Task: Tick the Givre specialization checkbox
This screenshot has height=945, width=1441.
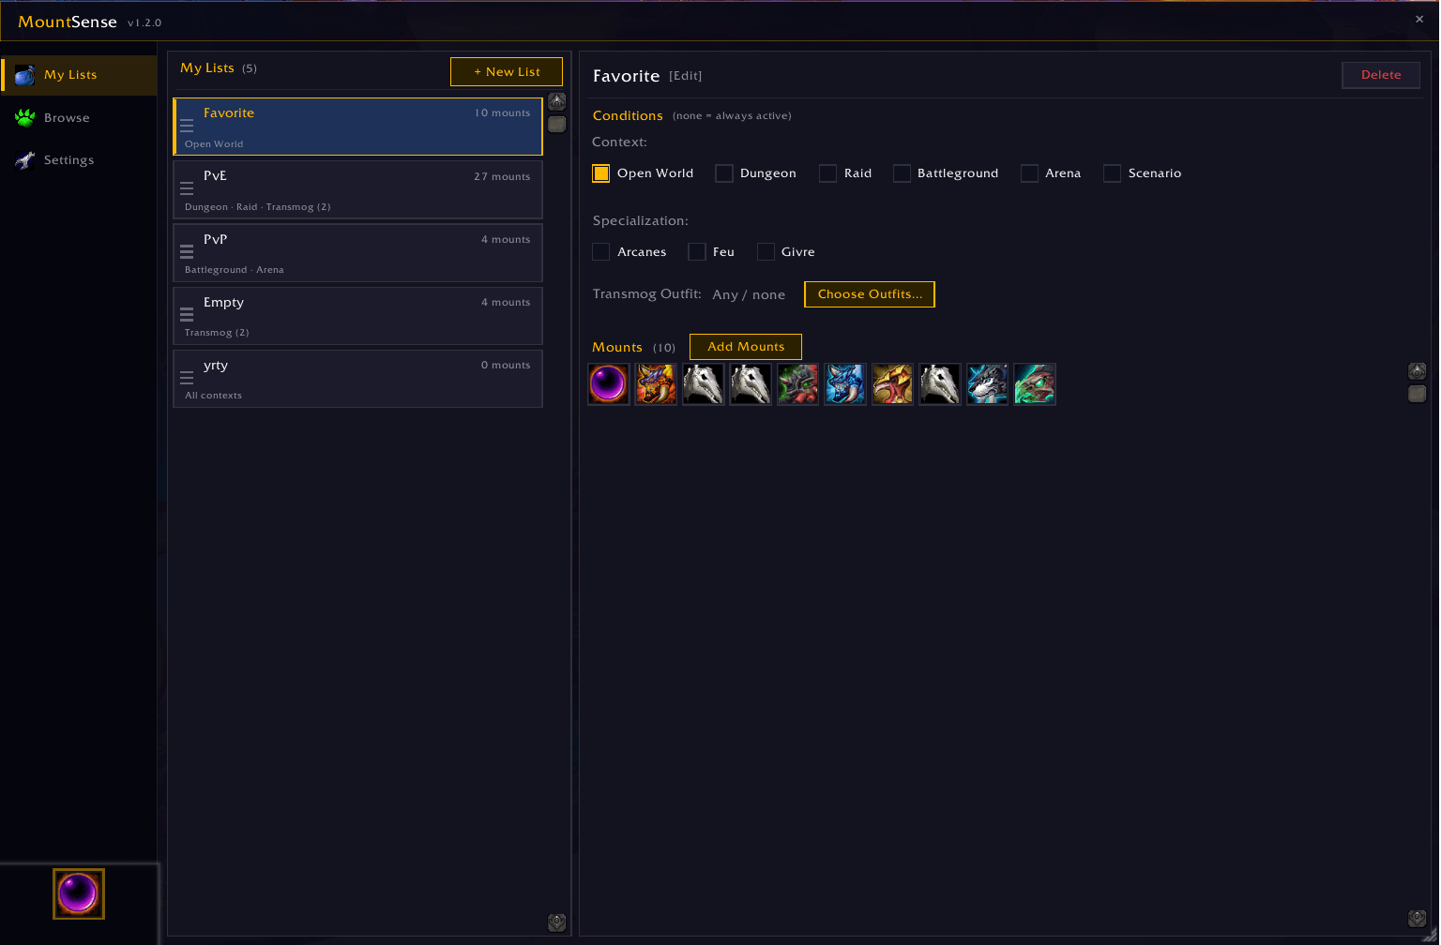Action: coord(766,252)
